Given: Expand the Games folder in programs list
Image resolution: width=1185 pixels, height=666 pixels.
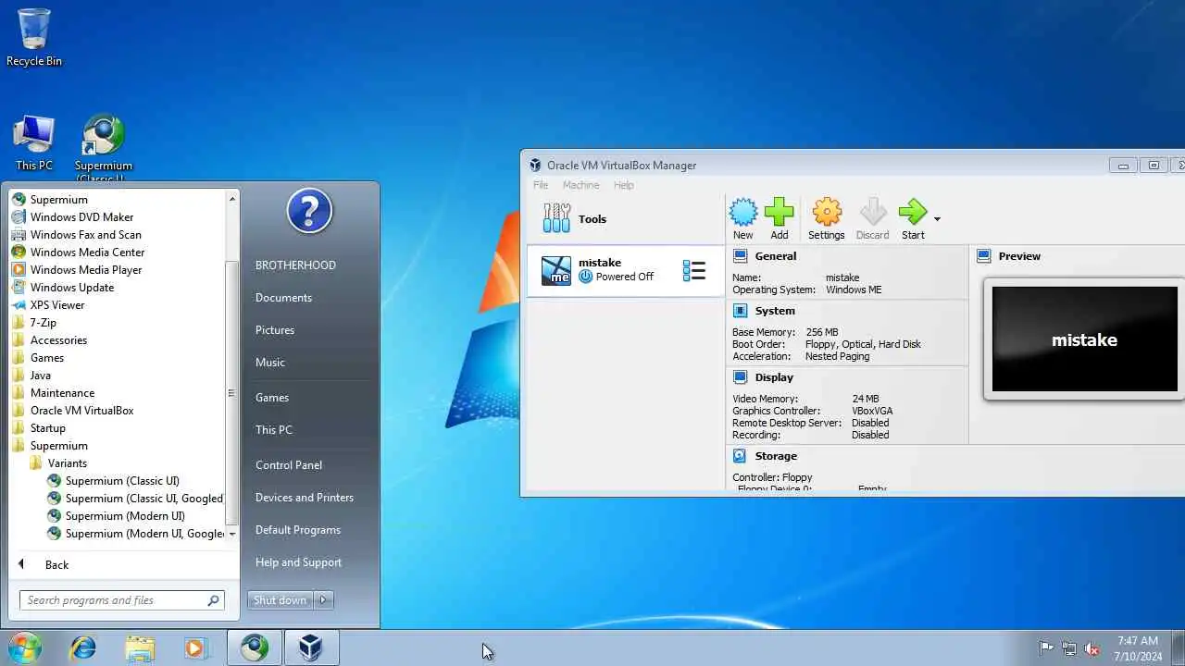Looking at the screenshot, I should pyautogui.click(x=46, y=357).
